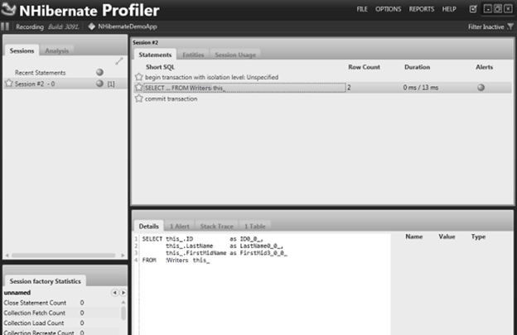
Task: Select the commit transaction statement row
Action: point(322,98)
